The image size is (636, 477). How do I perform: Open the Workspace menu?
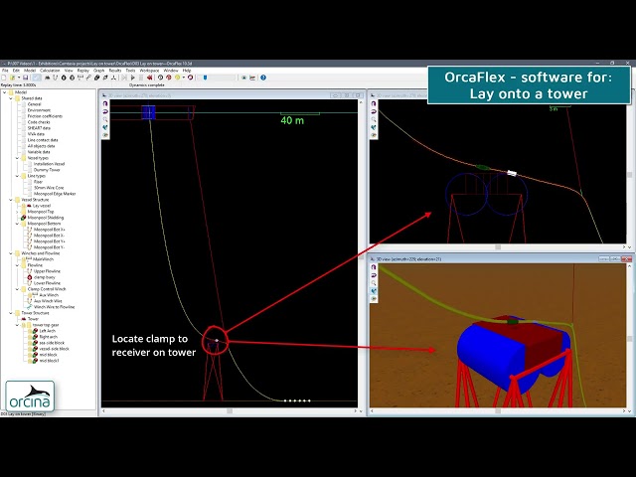pos(149,71)
